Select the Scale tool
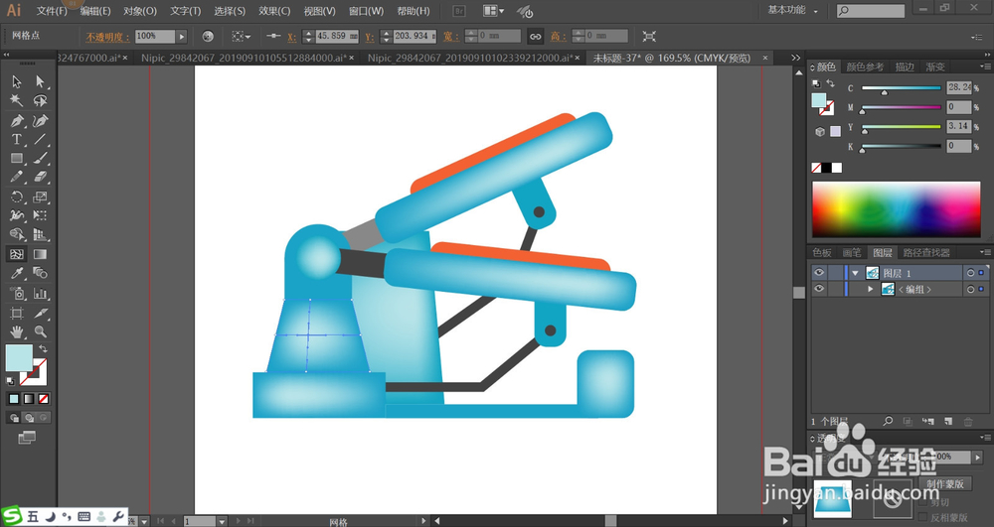994x527 pixels. click(40, 197)
